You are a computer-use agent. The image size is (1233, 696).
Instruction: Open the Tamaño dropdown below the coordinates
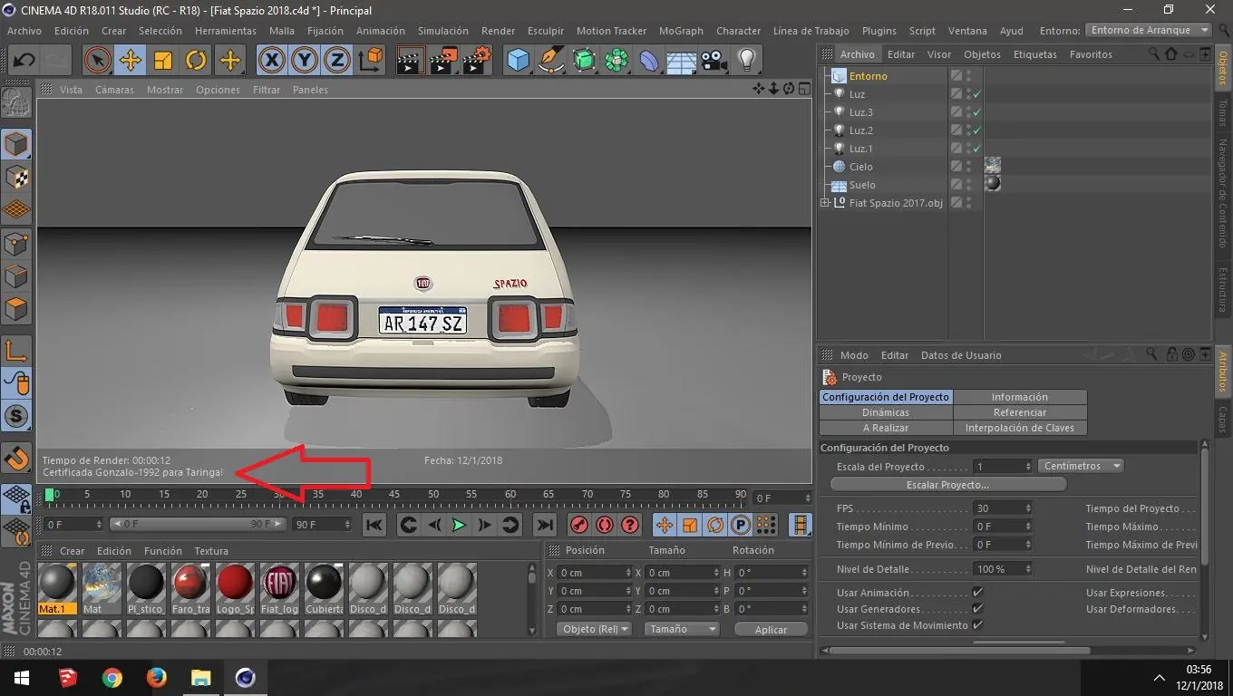click(682, 629)
